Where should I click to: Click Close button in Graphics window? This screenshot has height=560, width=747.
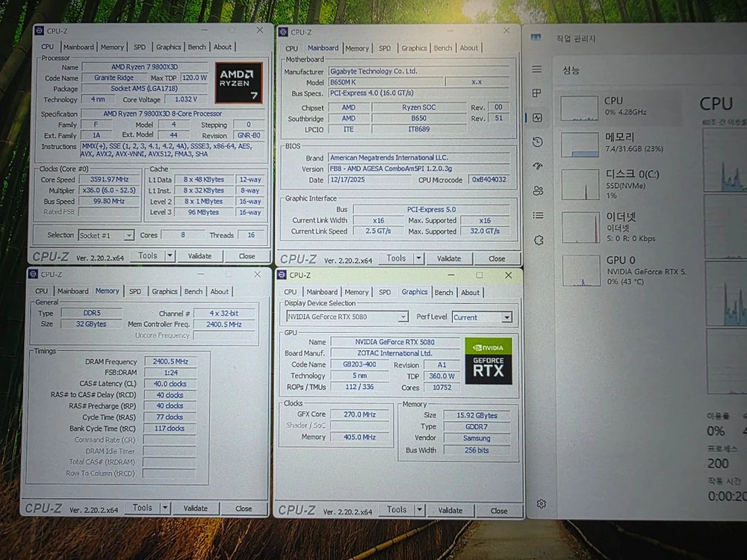499,511
